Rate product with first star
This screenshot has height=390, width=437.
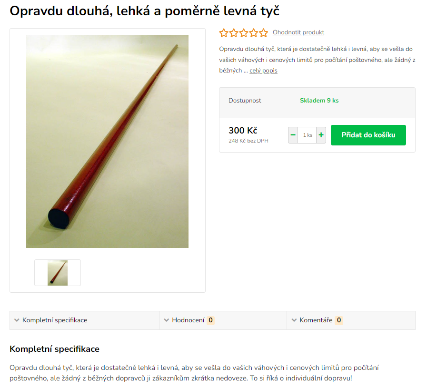(x=224, y=33)
